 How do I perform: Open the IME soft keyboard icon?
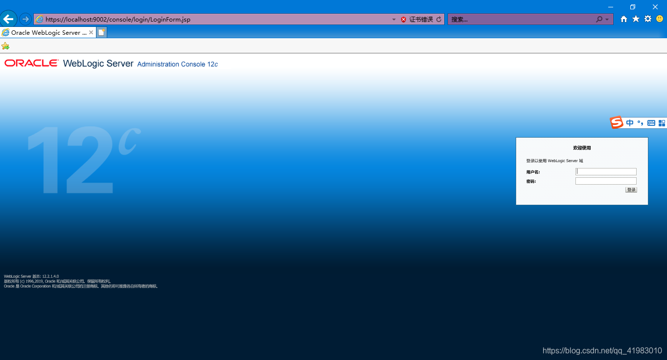point(651,123)
